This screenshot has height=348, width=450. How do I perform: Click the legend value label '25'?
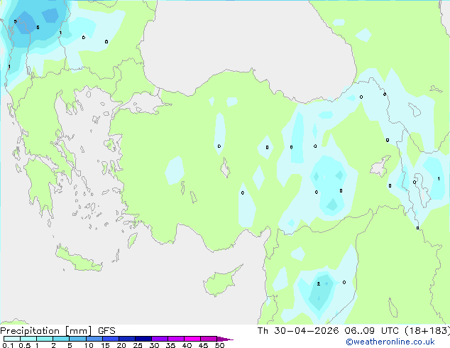click(138, 345)
